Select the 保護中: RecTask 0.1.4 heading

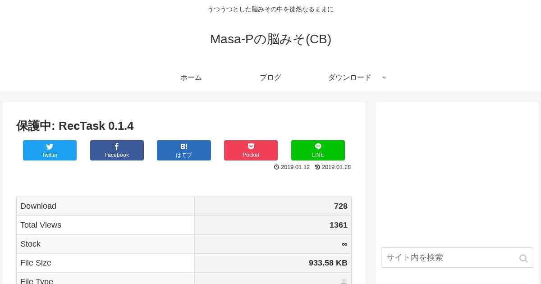pos(75,126)
